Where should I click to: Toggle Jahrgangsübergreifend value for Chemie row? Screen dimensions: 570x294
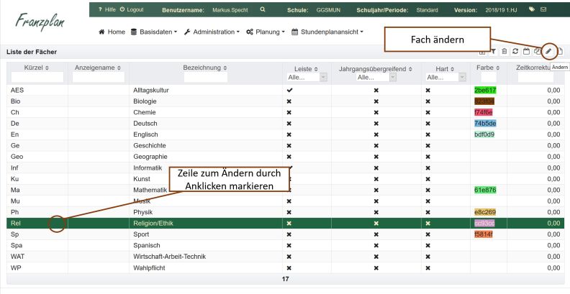pos(376,112)
